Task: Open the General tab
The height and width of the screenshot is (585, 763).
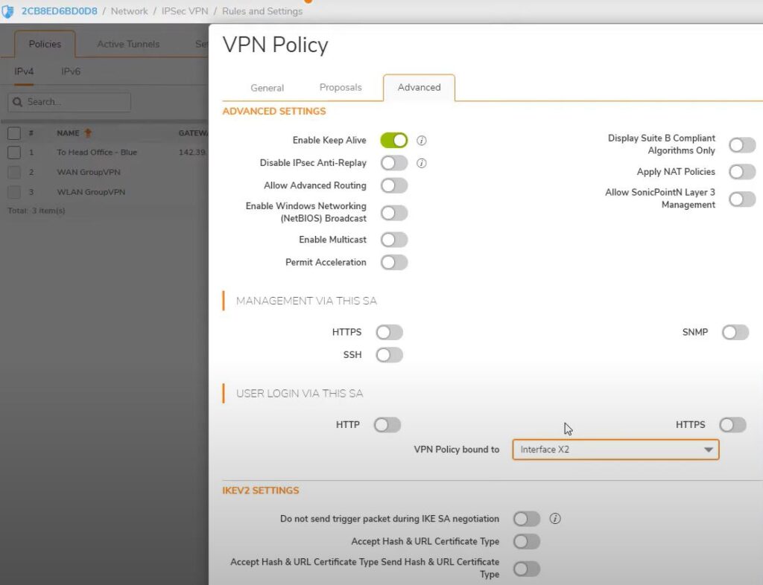Action: (x=267, y=88)
